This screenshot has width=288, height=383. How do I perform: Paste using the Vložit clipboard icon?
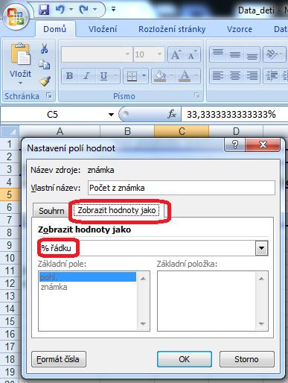pyautogui.click(x=20, y=54)
